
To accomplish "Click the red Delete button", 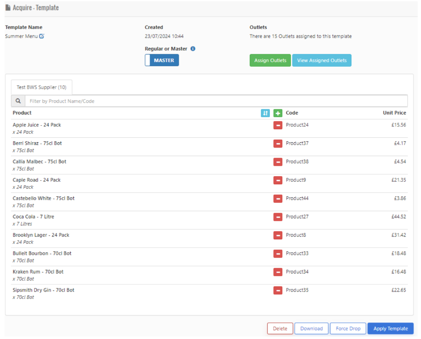I will [280, 328].
